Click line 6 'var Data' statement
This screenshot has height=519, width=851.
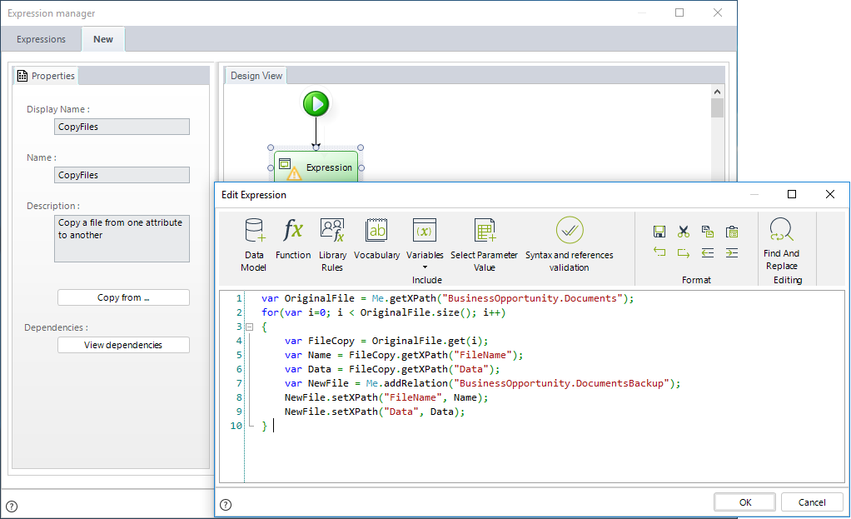pos(392,368)
